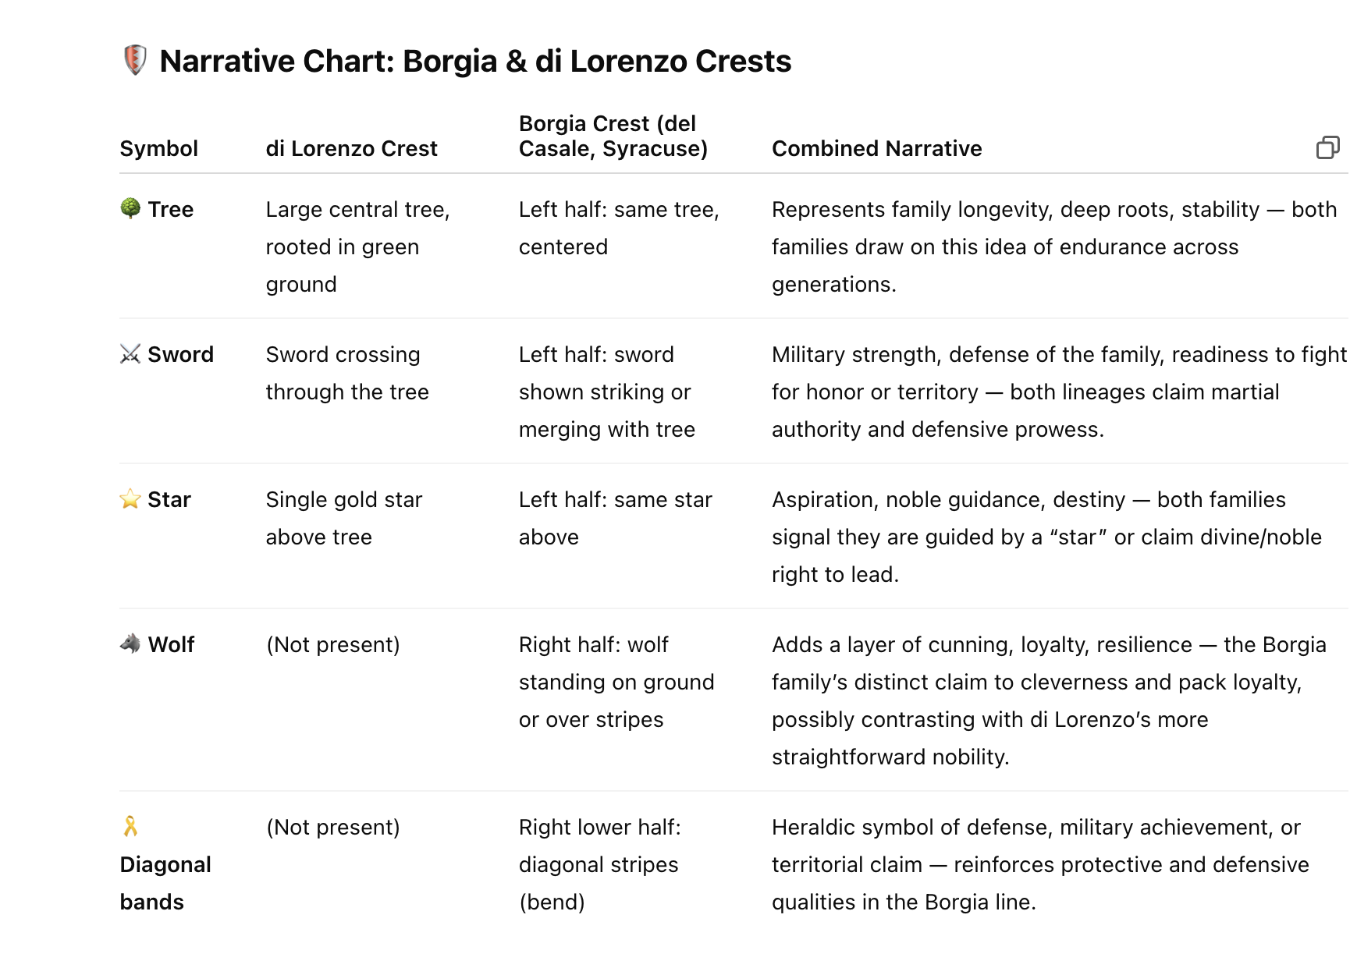Click the Sword row label text

180,354
